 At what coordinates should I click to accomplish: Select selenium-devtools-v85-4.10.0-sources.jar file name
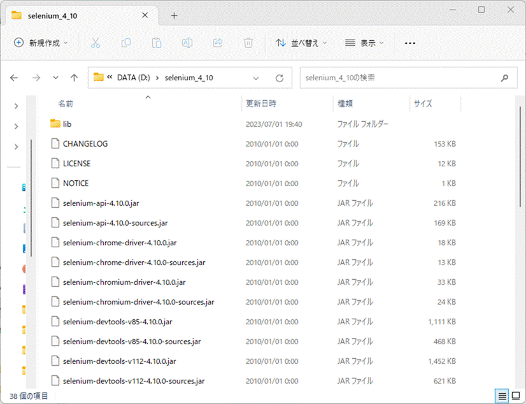(x=132, y=342)
